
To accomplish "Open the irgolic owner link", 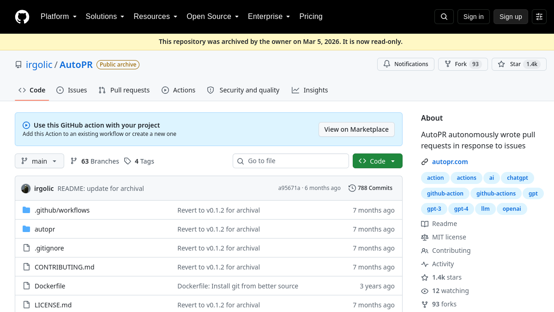I will tap(39, 65).
